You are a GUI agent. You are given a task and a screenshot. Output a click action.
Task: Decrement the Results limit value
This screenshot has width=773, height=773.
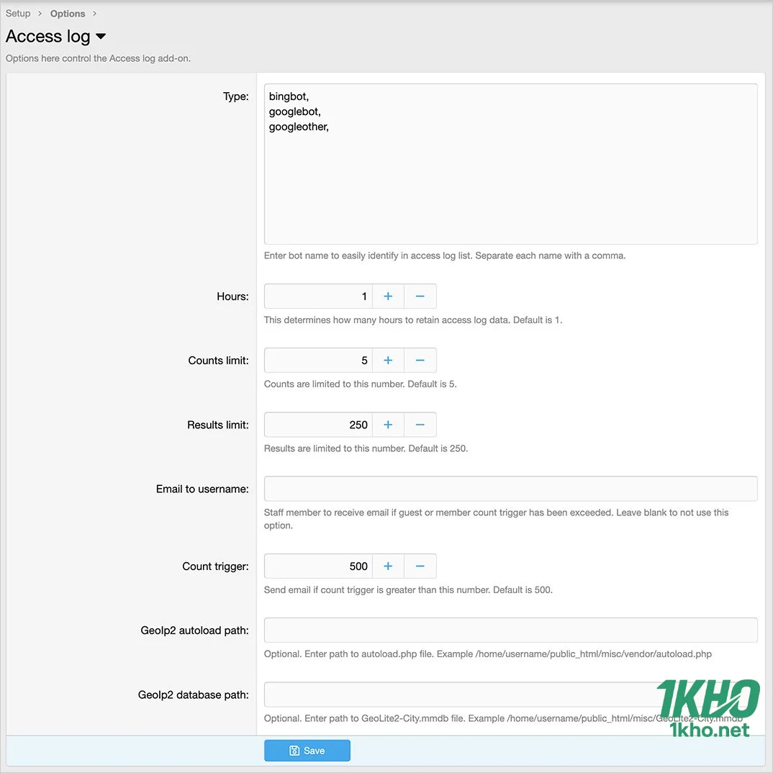tap(420, 424)
